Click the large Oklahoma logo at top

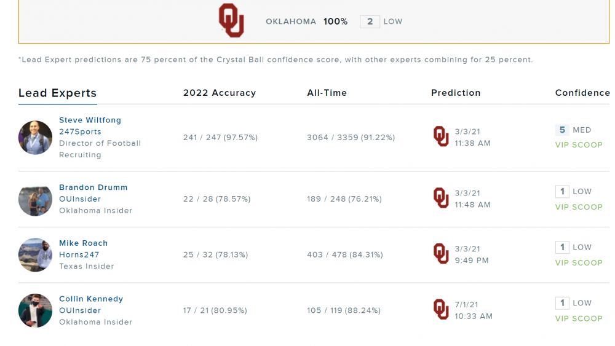(x=231, y=21)
